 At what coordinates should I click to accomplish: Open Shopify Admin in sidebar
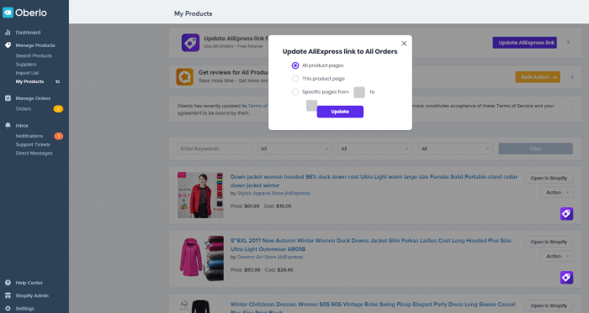[x=32, y=295]
